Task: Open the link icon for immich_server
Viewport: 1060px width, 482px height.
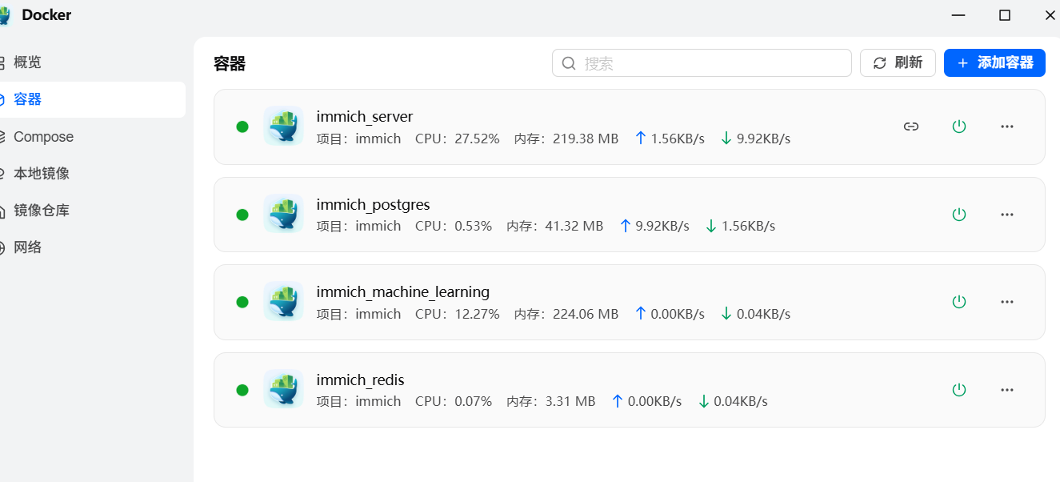Action: pyautogui.click(x=911, y=127)
